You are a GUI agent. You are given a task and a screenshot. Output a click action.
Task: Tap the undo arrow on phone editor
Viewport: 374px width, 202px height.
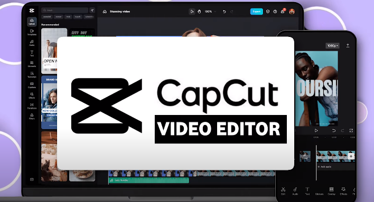click(334, 131)
